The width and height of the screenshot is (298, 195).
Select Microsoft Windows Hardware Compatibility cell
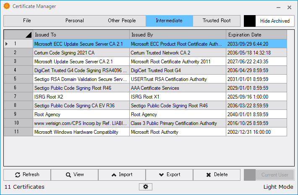point(81,132)
